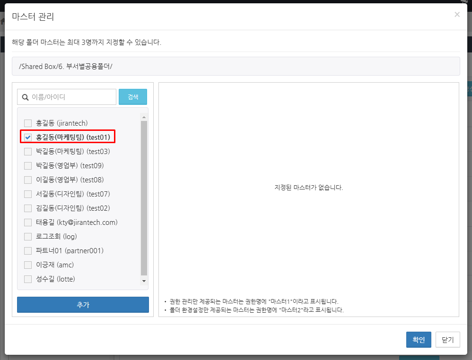Select the 로그조회 (log) checkbox
Image resolution: width=472 pixels, height=360 pixels.
28,237
